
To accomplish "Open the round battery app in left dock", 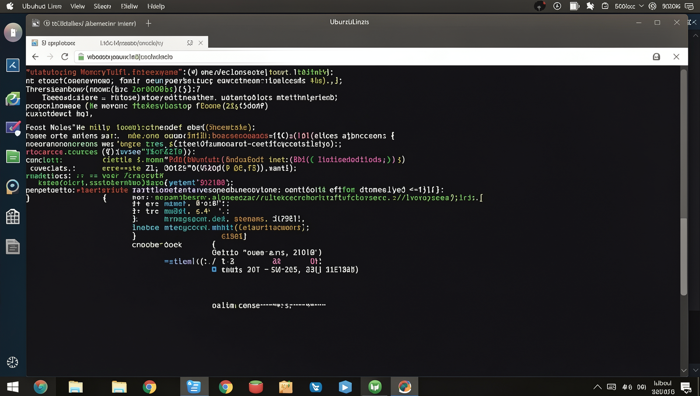I will (13, 32).
